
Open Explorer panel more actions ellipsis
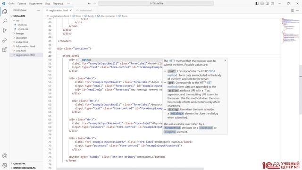pos(38,10)
